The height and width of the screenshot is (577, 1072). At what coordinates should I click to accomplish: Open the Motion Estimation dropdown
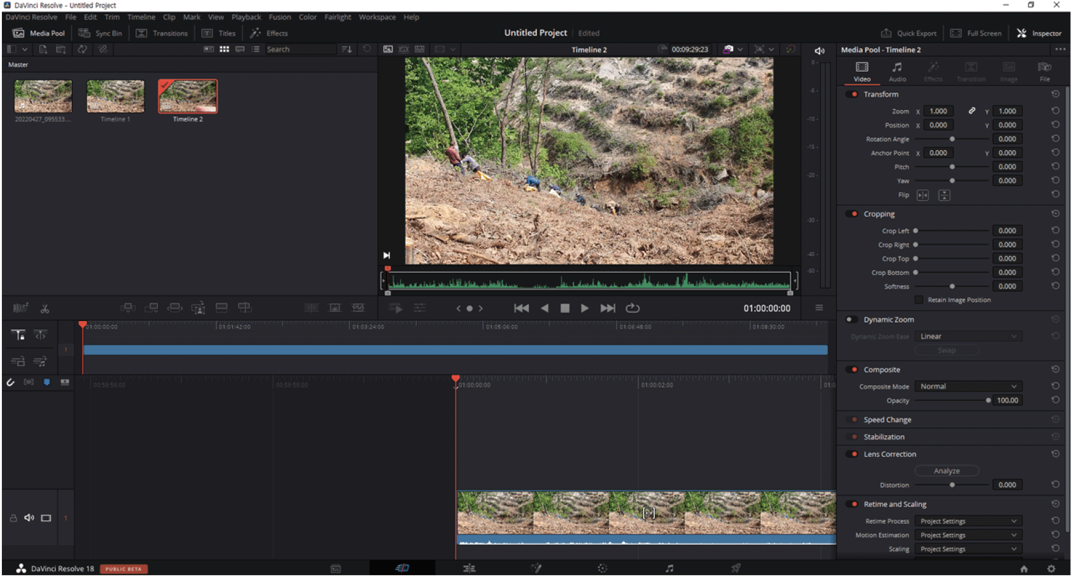tap(968, 535)
